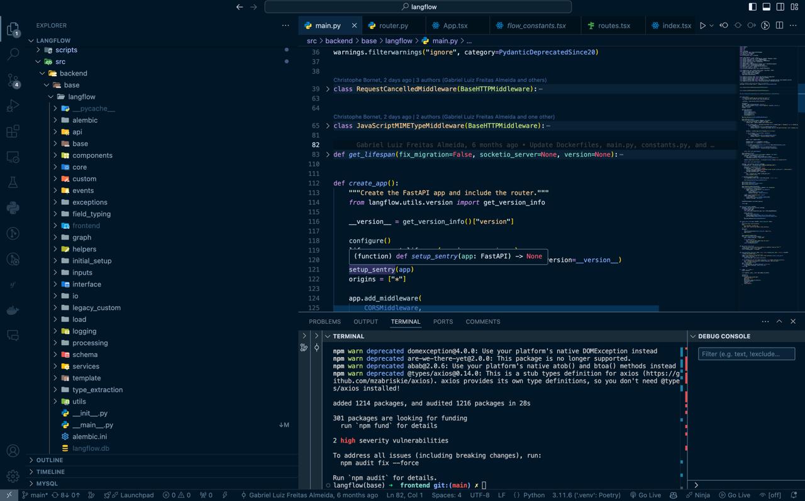Open the Explorer view in the activity bar
The image size is (805, 501).
[x=13, y=29]
